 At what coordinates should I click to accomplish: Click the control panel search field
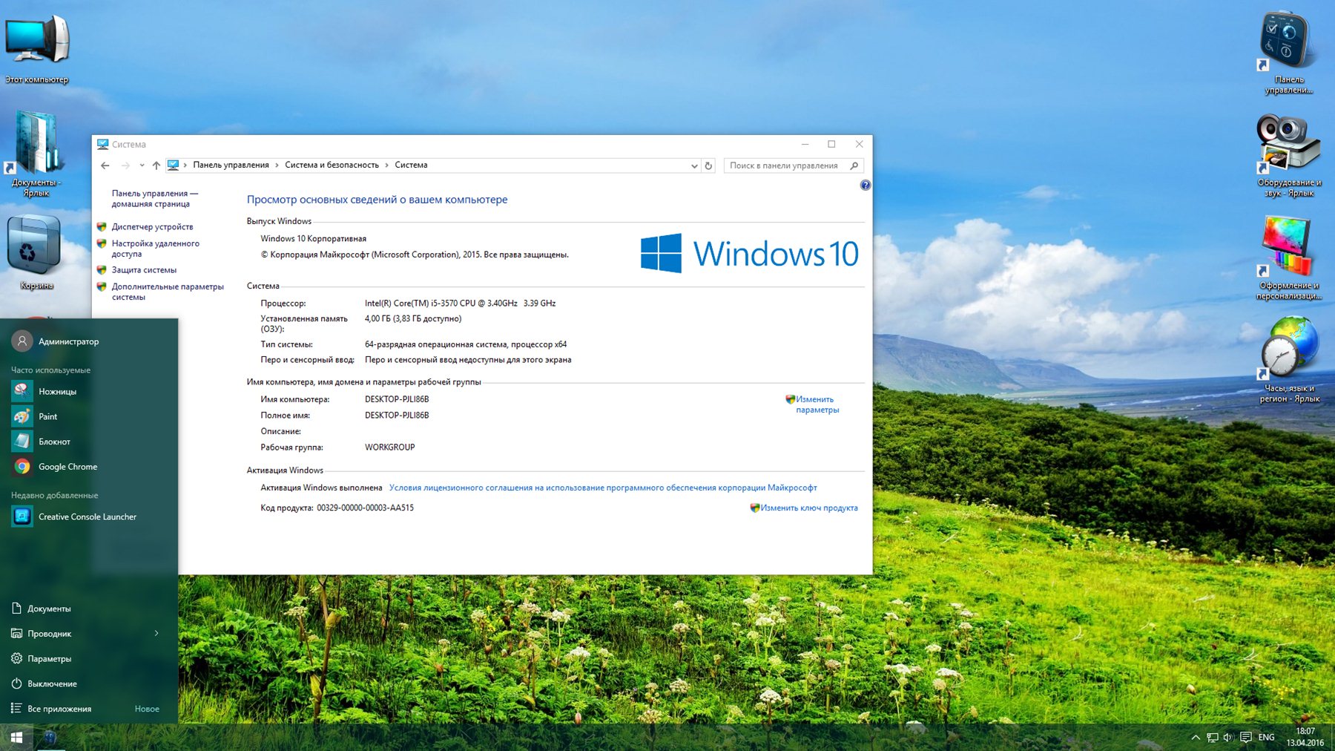point(785,165)
